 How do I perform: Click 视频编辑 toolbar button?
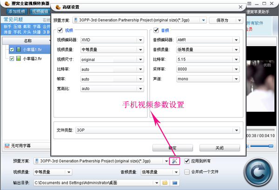coord(40,12)
